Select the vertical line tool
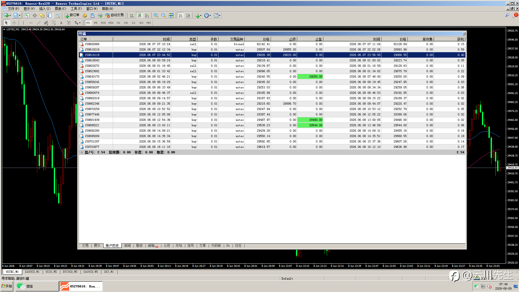The width and height of the screenshot is (519, 292). click(23, 23)
